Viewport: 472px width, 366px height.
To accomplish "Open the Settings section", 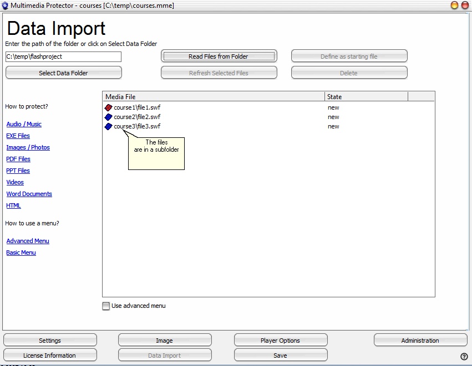I will click(x=50, y=341).
